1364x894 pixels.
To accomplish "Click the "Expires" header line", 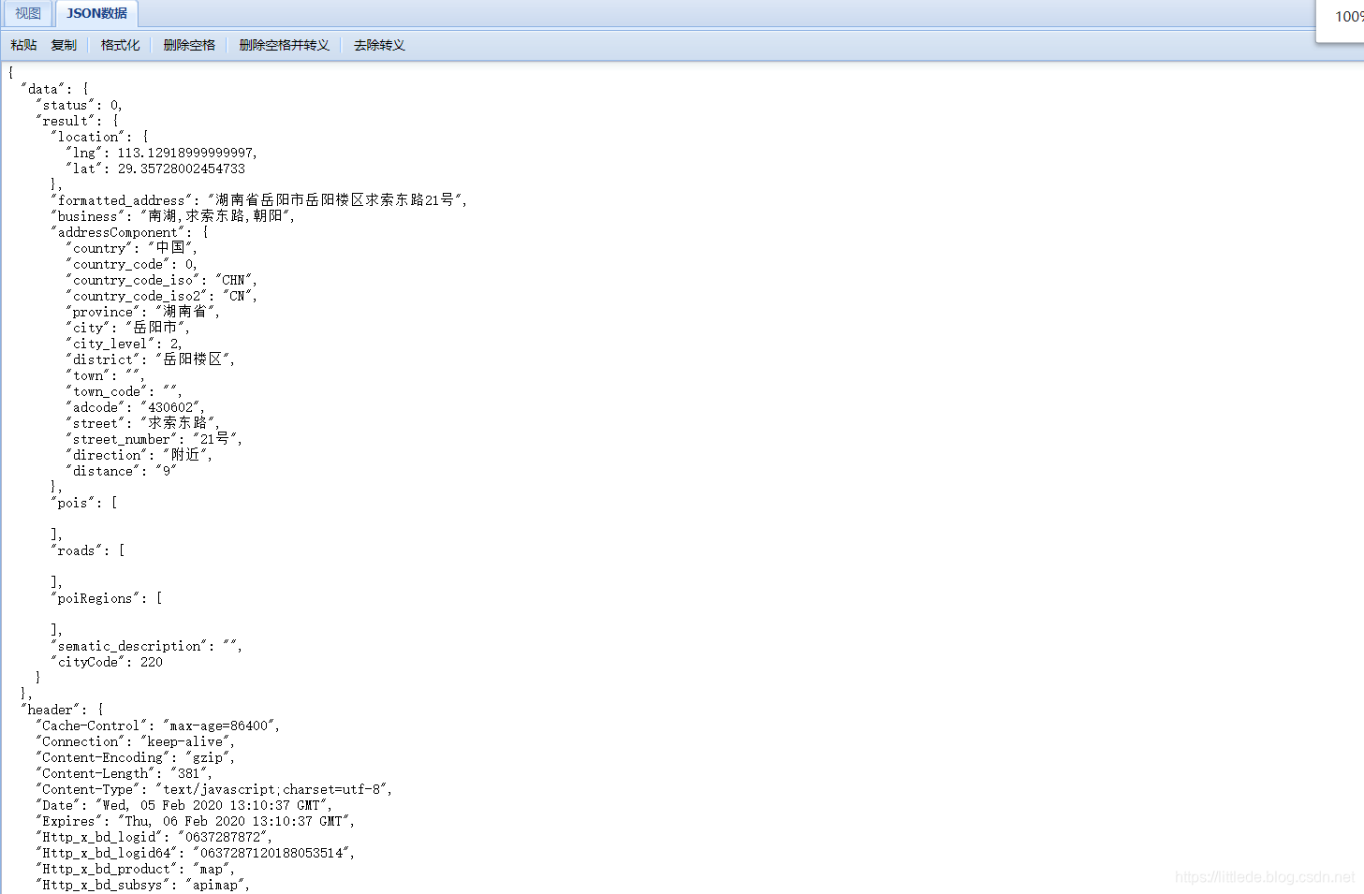I will click(x=196, y=822).
